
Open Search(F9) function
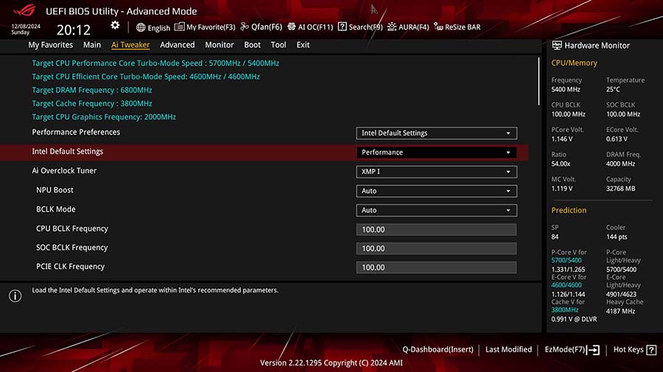click(360, 27)
